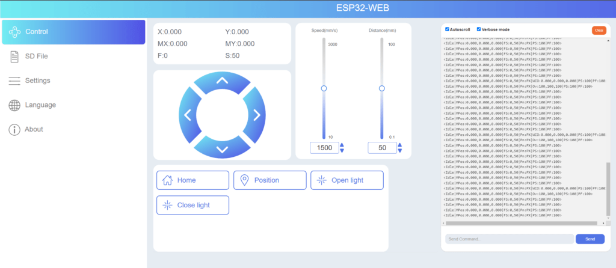Decrease speed value with down arrow
616x268 pixels.
(x=342, y=151)
